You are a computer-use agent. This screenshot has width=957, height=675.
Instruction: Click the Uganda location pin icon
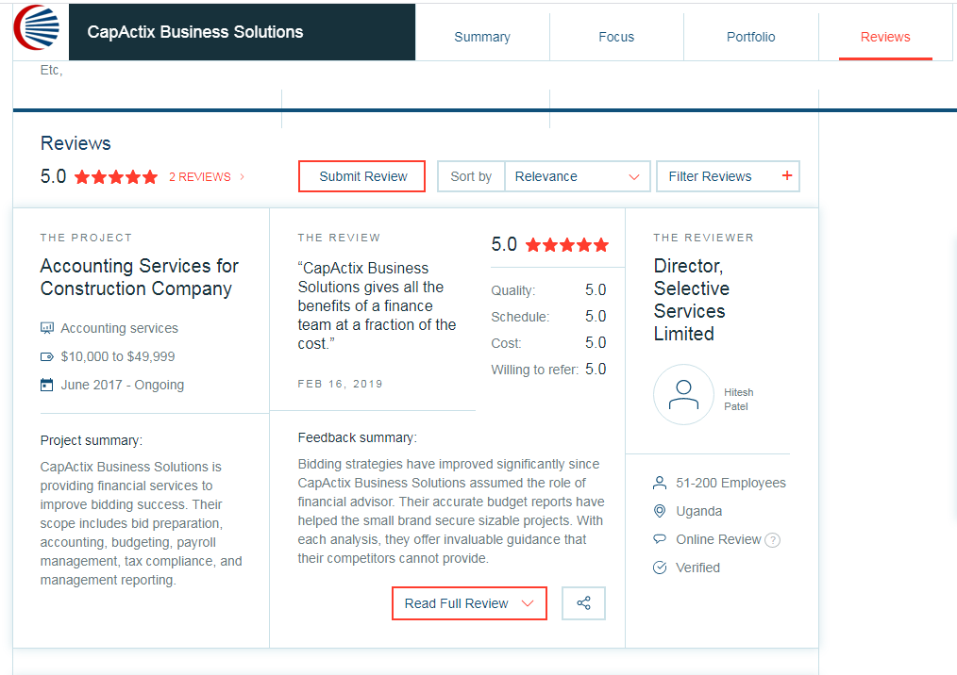click(660, 511)
